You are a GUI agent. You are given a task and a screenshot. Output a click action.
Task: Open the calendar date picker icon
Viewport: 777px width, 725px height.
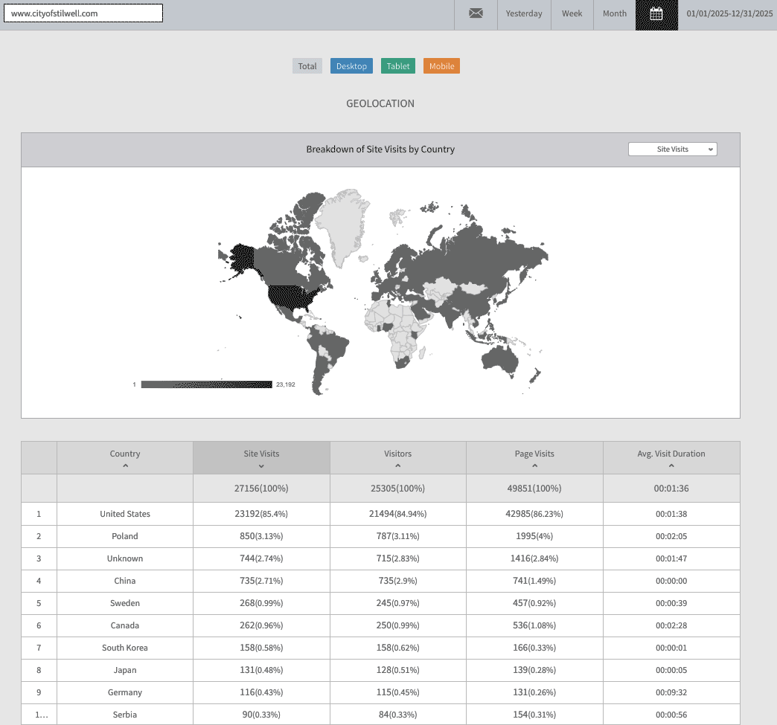click(656, 14)
